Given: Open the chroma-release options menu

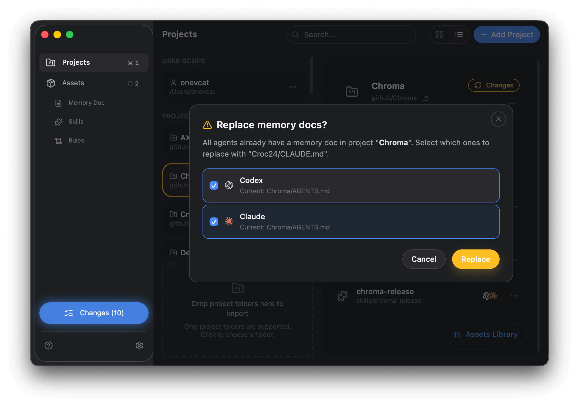Looking at the screenshot, I should click(514, 296).
